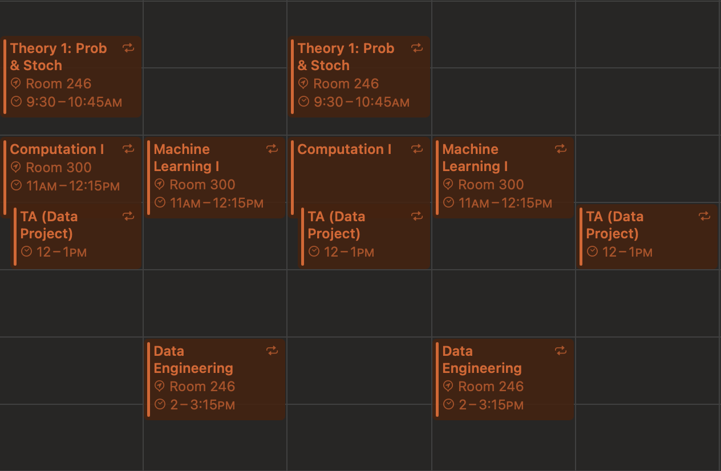This screenshot has height=471, width=721.
Task: Click repeat icon on leftmost Theory 1 event
Action: click(129, 48)
